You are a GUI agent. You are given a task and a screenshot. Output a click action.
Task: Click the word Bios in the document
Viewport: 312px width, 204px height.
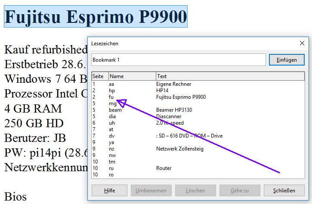click(15, 197)
